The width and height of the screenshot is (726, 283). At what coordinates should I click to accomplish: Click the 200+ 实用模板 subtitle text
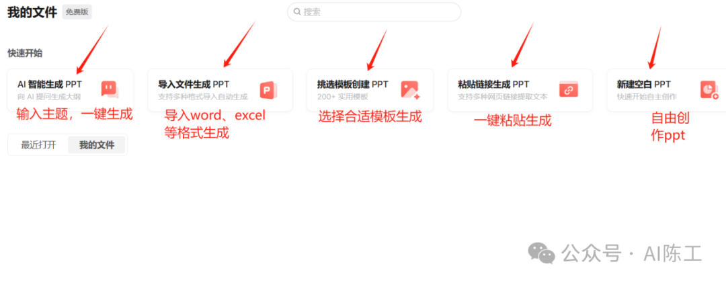coord(343,97)
